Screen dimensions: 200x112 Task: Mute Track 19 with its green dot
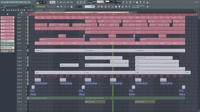tap(26, 84)
